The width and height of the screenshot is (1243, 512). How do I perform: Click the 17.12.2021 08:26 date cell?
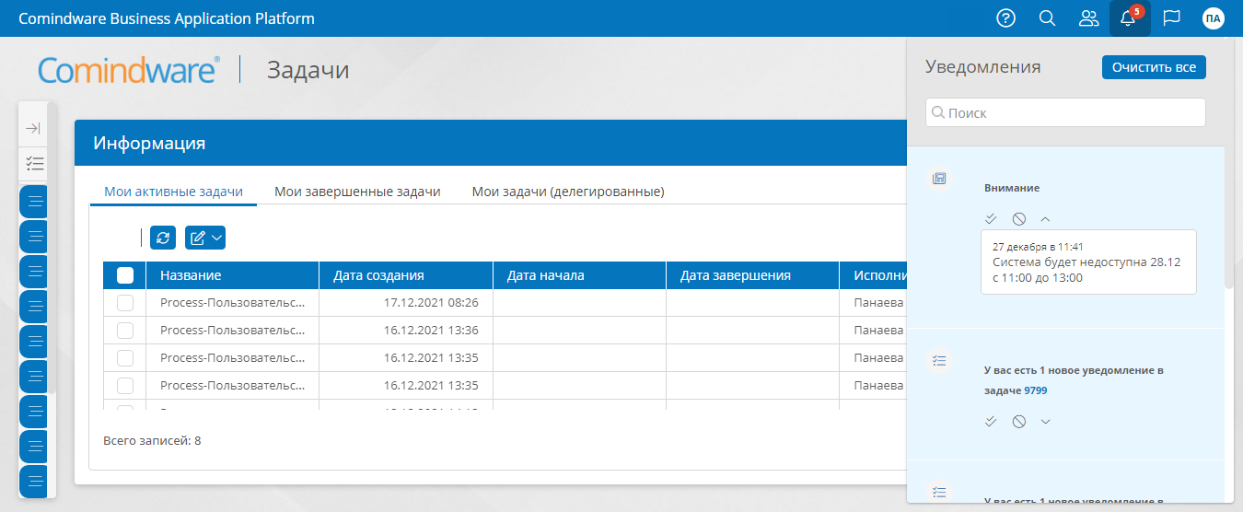(406, 302)
